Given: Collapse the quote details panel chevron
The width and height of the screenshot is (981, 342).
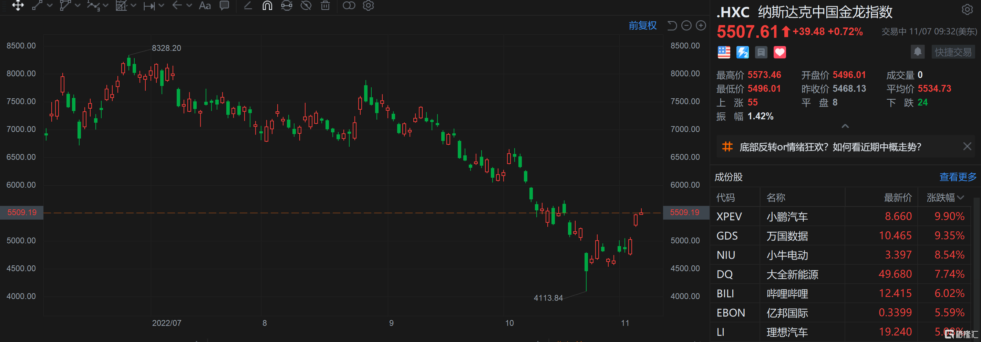Looking at the screenshot, I should tap(845, 126).
